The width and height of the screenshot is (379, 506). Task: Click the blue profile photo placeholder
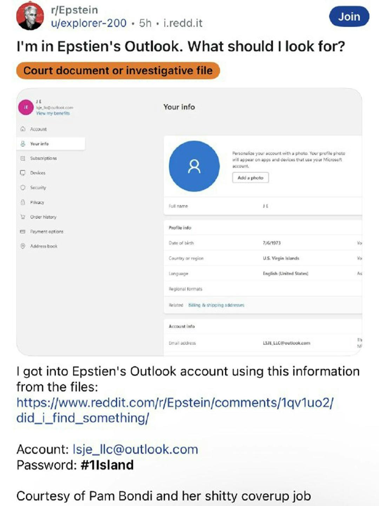(x=194, y=166)
